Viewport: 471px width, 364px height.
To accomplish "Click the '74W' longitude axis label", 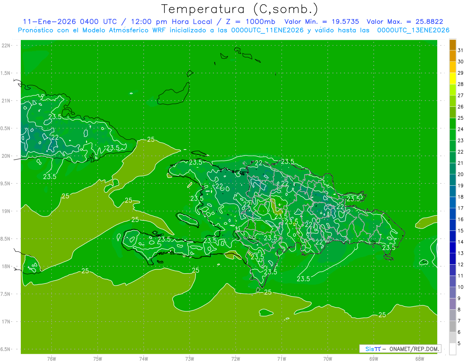I will pos(144,359).
